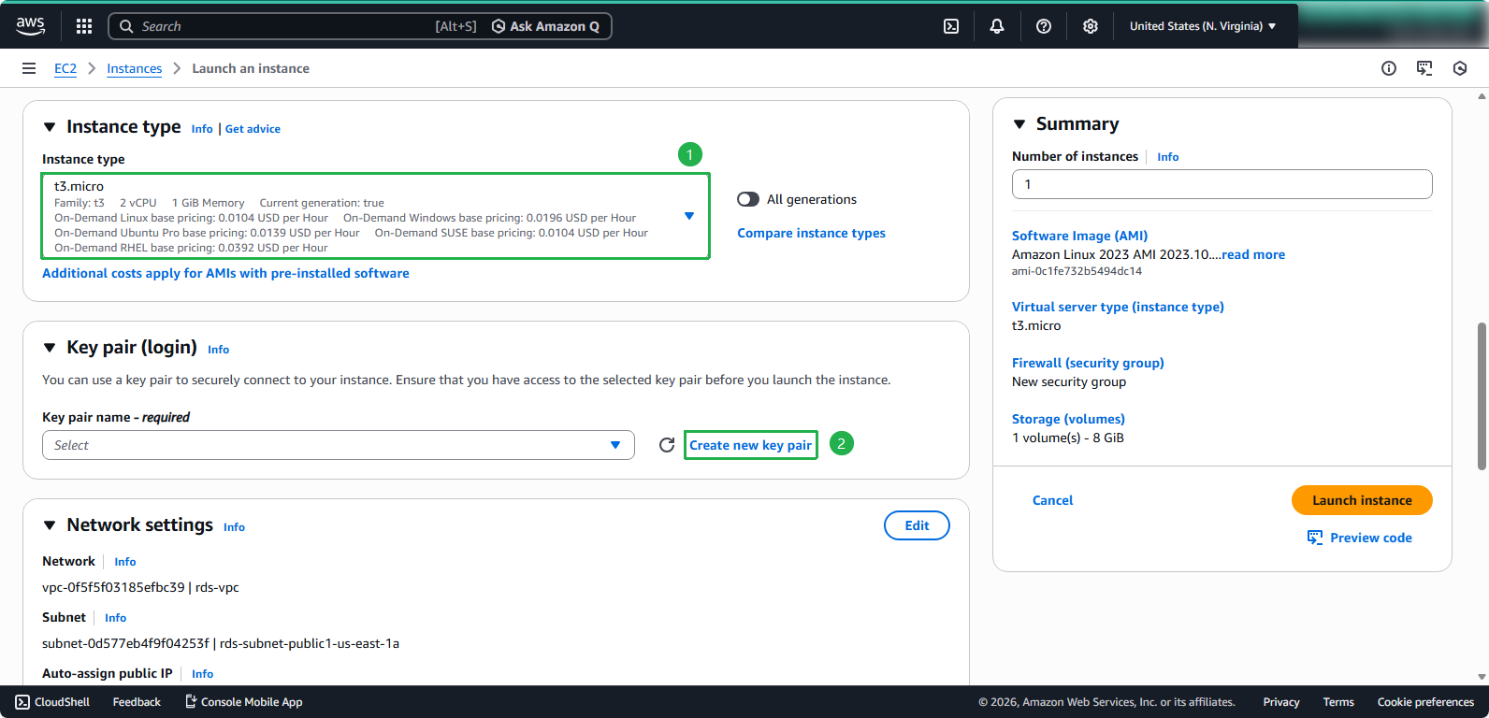Select the vpc-0f5f5f03185efbc39 text
Screen dimensions: 1489x718
(113, 587)
